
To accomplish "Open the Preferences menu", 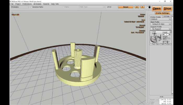I will 27,4.
